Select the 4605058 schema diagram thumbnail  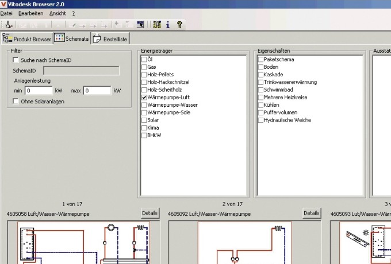[84, 243]
